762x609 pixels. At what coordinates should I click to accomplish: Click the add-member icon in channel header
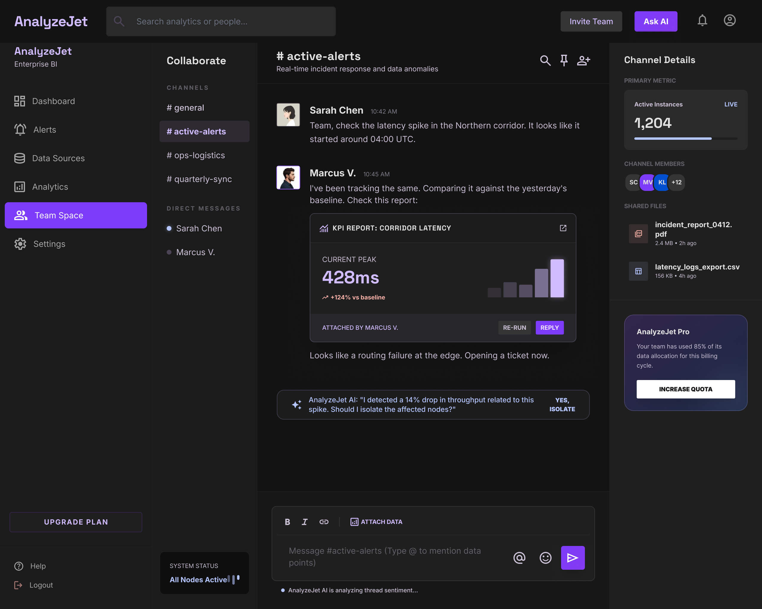coord(583,60)
